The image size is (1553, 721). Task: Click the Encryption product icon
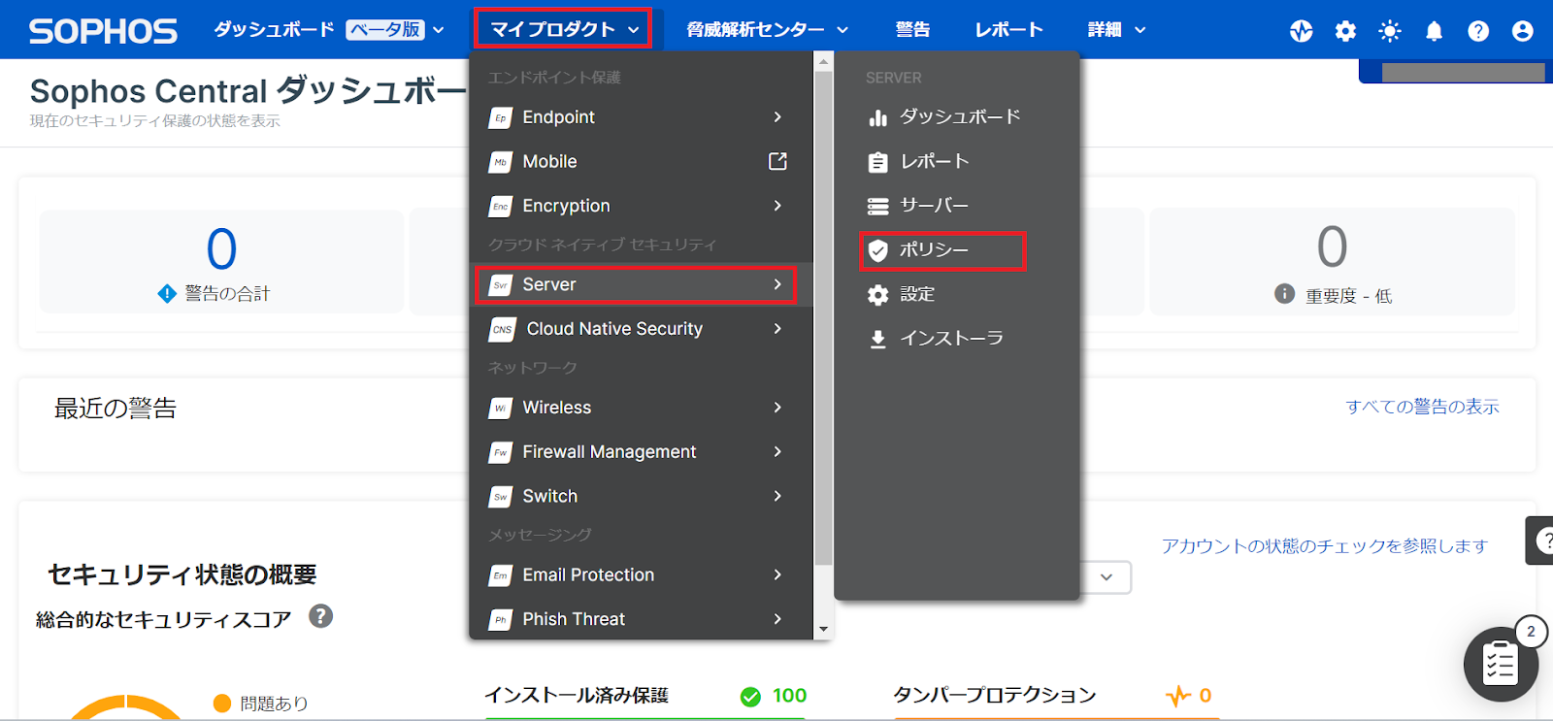[501, 206]
